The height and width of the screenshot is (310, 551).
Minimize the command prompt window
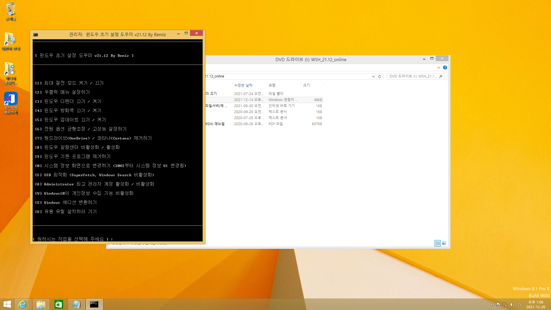point(178,33)
